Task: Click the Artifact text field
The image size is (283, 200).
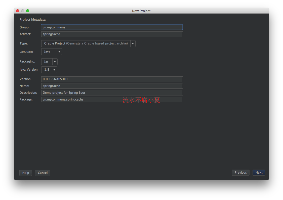Action: pyautogui.click(x=112, y=34)
